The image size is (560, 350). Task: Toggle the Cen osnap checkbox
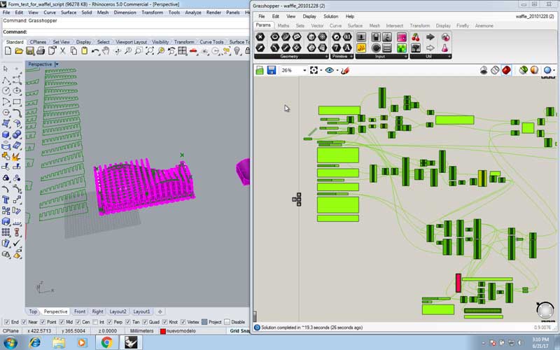pyautogui.click(x=78, y=322)
